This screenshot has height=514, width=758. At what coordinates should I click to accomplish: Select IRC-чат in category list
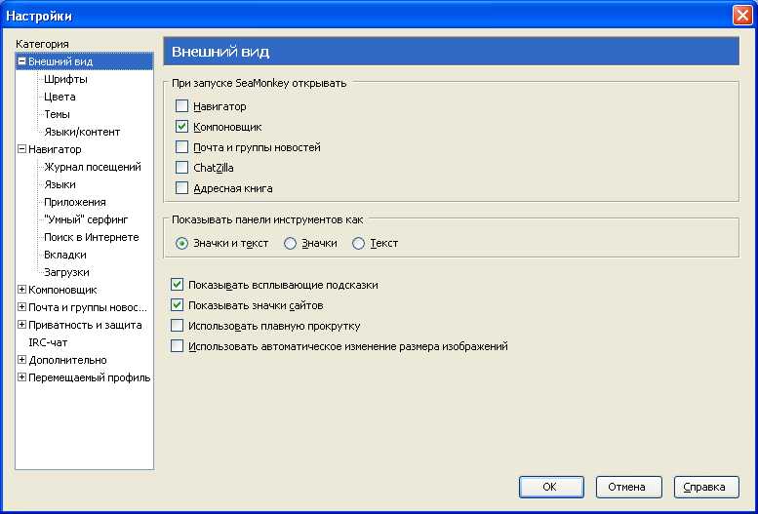pyautogui.click(x=48, y=342)
